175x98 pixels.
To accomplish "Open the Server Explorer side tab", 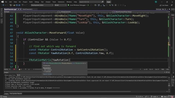I will [x=2, y=13].
